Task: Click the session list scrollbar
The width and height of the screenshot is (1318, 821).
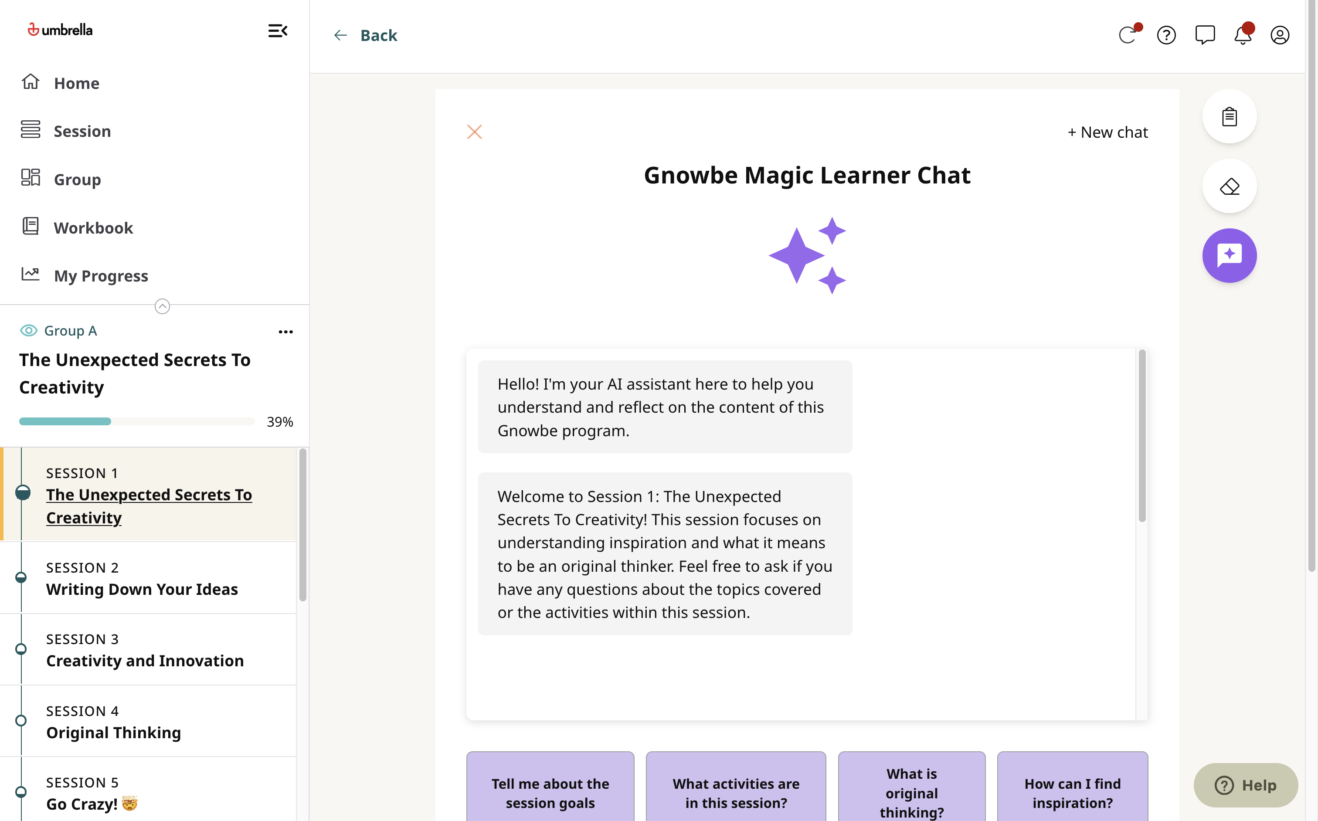Action: click(303, 525)
